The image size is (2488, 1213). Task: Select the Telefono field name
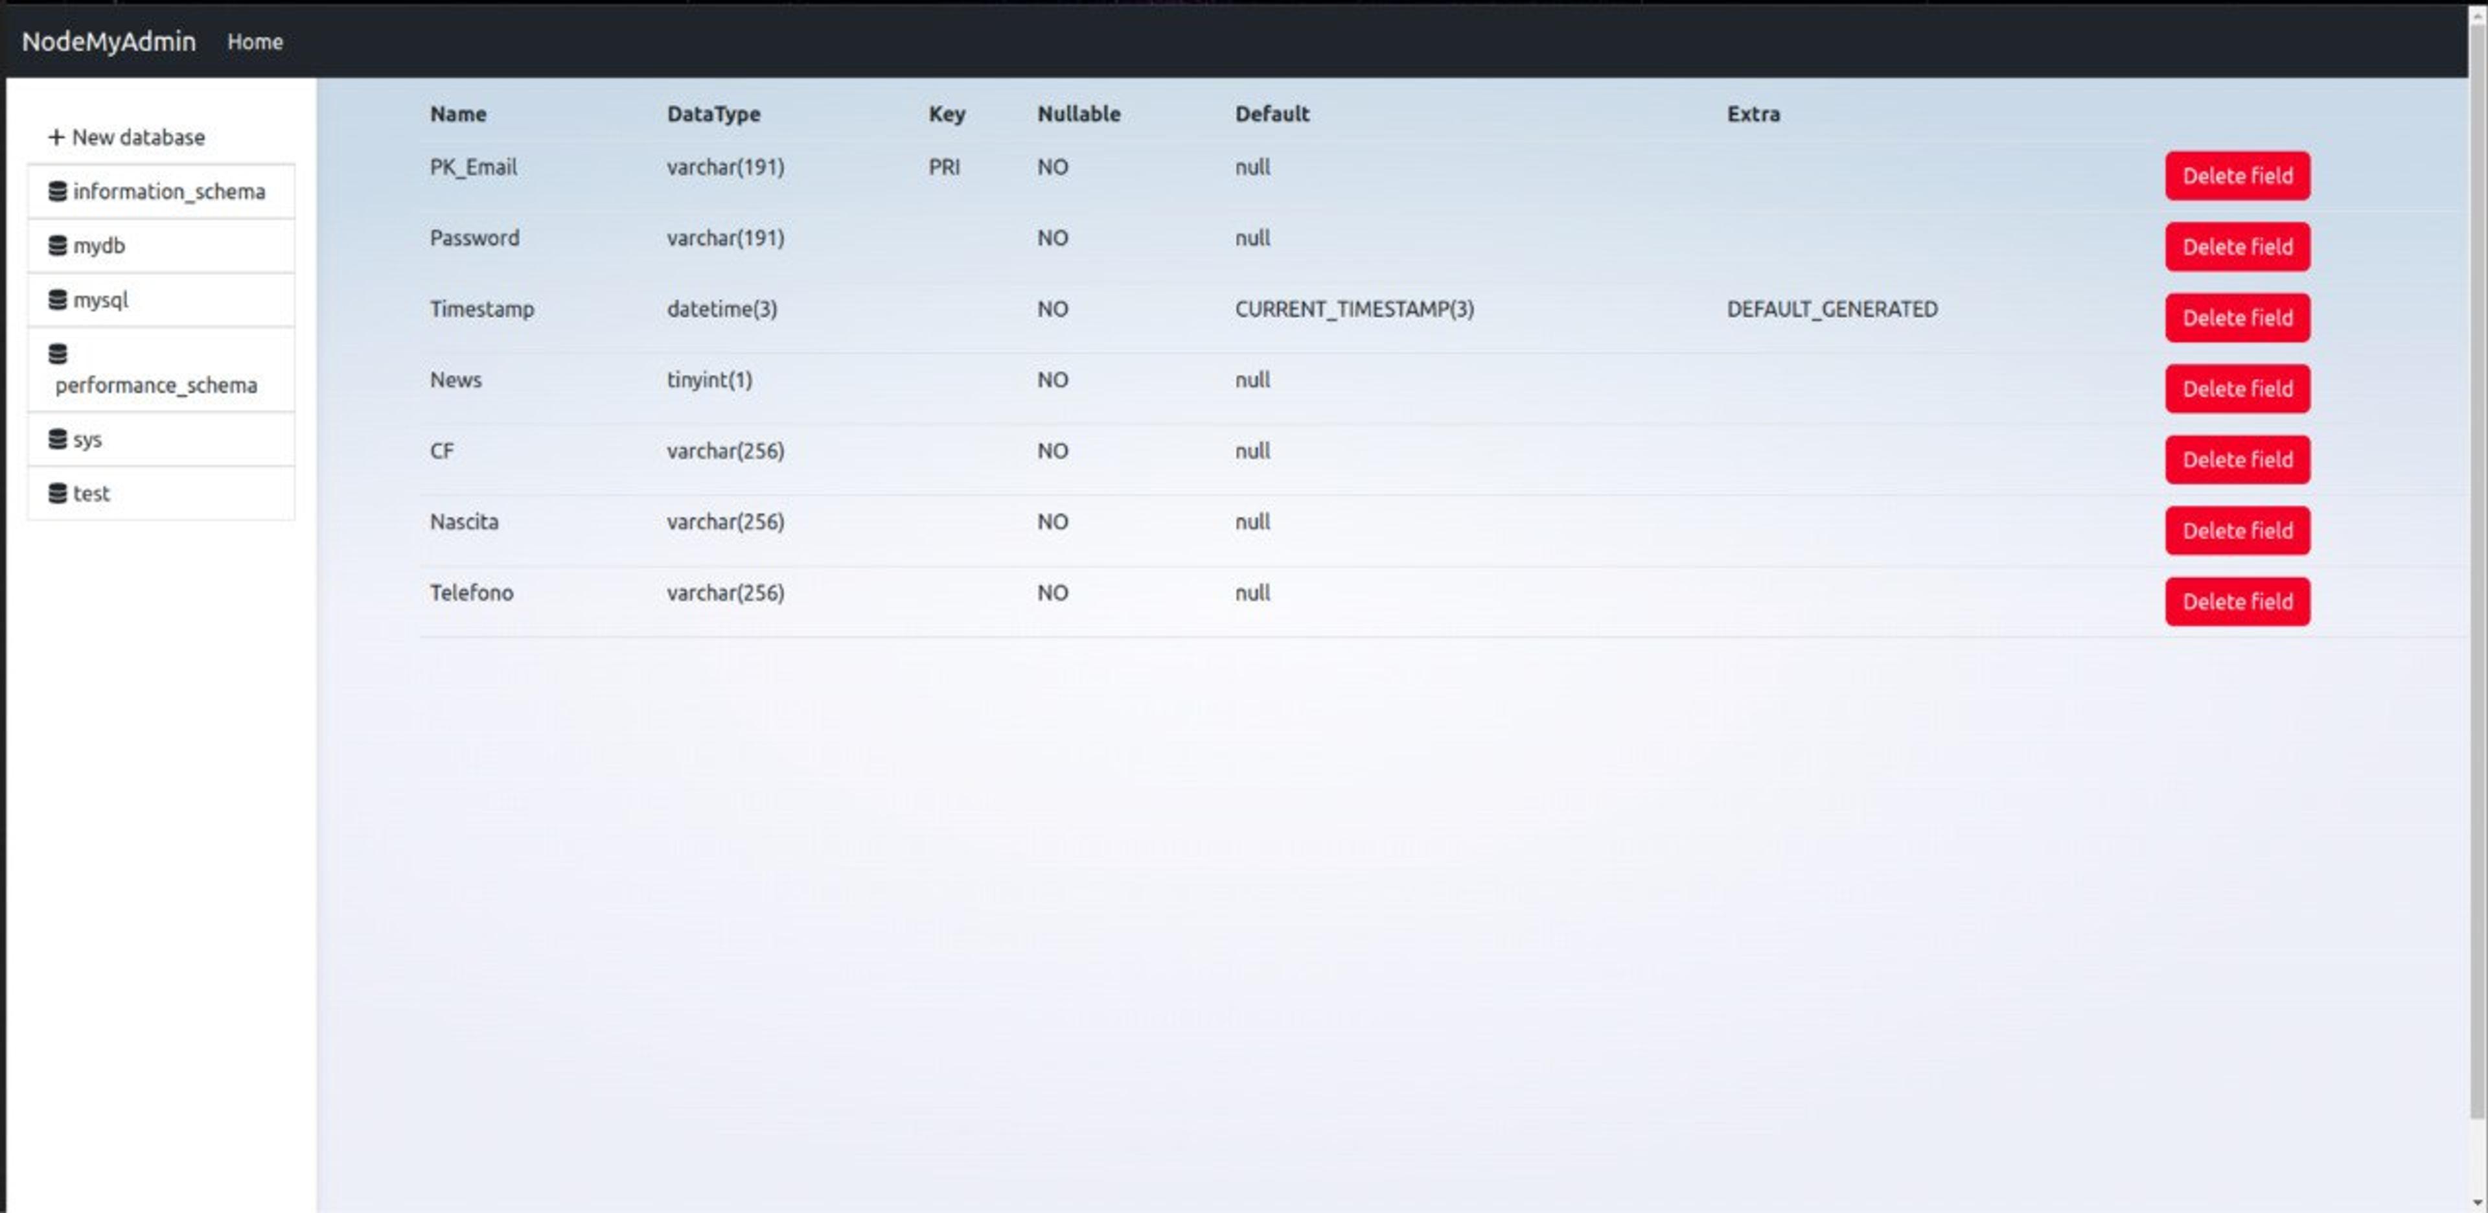point(471,593)
